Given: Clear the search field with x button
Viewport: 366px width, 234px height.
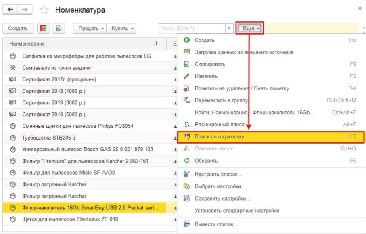Looking at the screenshot, I should click(229, 28).
